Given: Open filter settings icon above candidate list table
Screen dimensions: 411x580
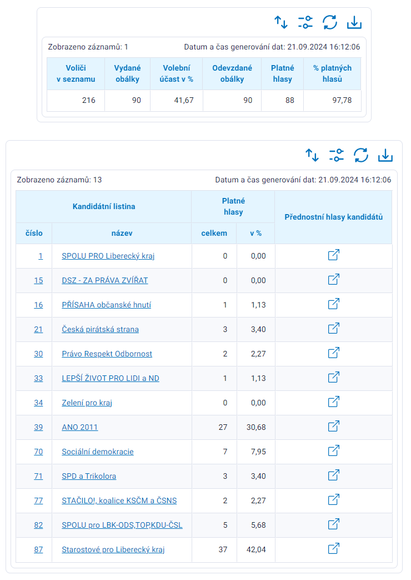Looking at the screenshot, I should 337,155.
